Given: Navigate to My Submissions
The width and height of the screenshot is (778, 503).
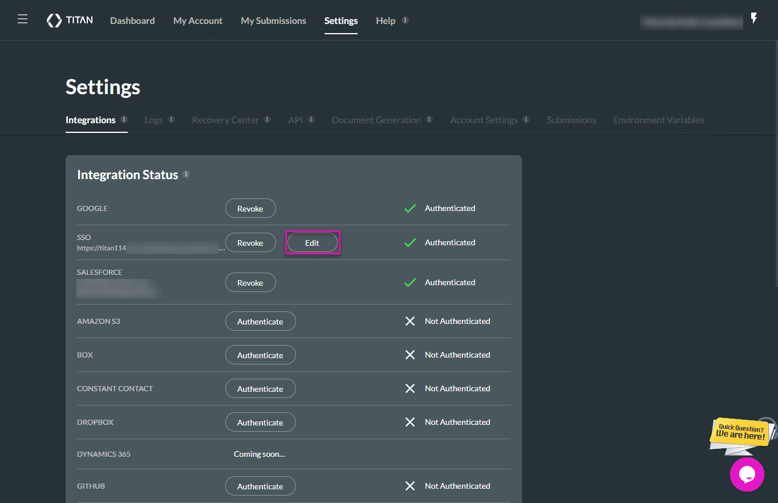Looking at the screenshot, I should [x=273, y=21].
